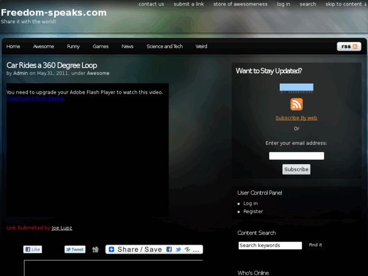Click the Flash video player area
Screen dimensions: 368x276
tap(87, 150)
